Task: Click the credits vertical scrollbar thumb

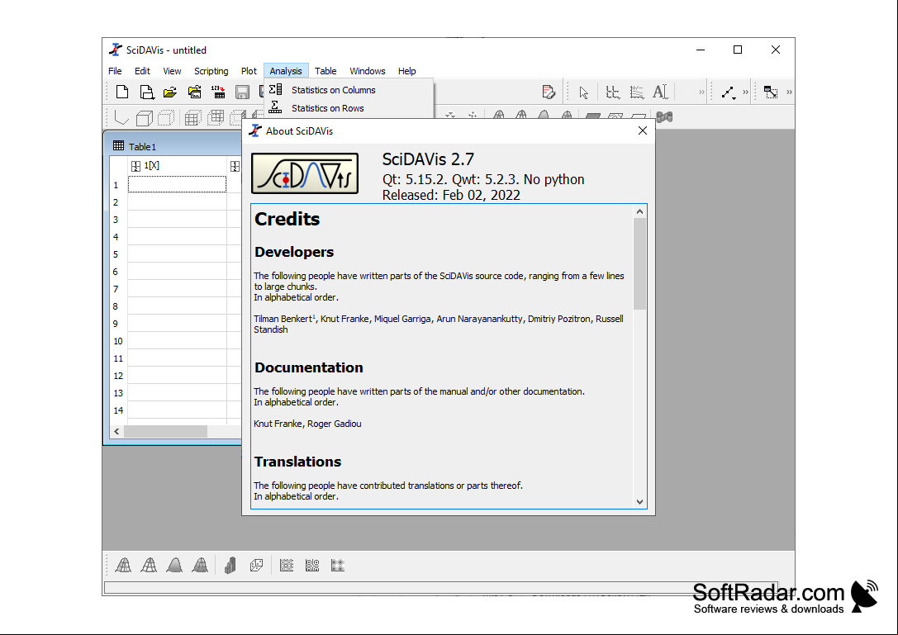Action: [639, 263]
